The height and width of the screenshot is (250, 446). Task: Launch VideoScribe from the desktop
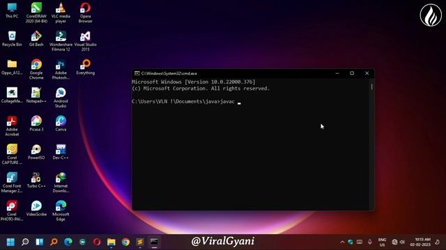click(x=36, y=209)
